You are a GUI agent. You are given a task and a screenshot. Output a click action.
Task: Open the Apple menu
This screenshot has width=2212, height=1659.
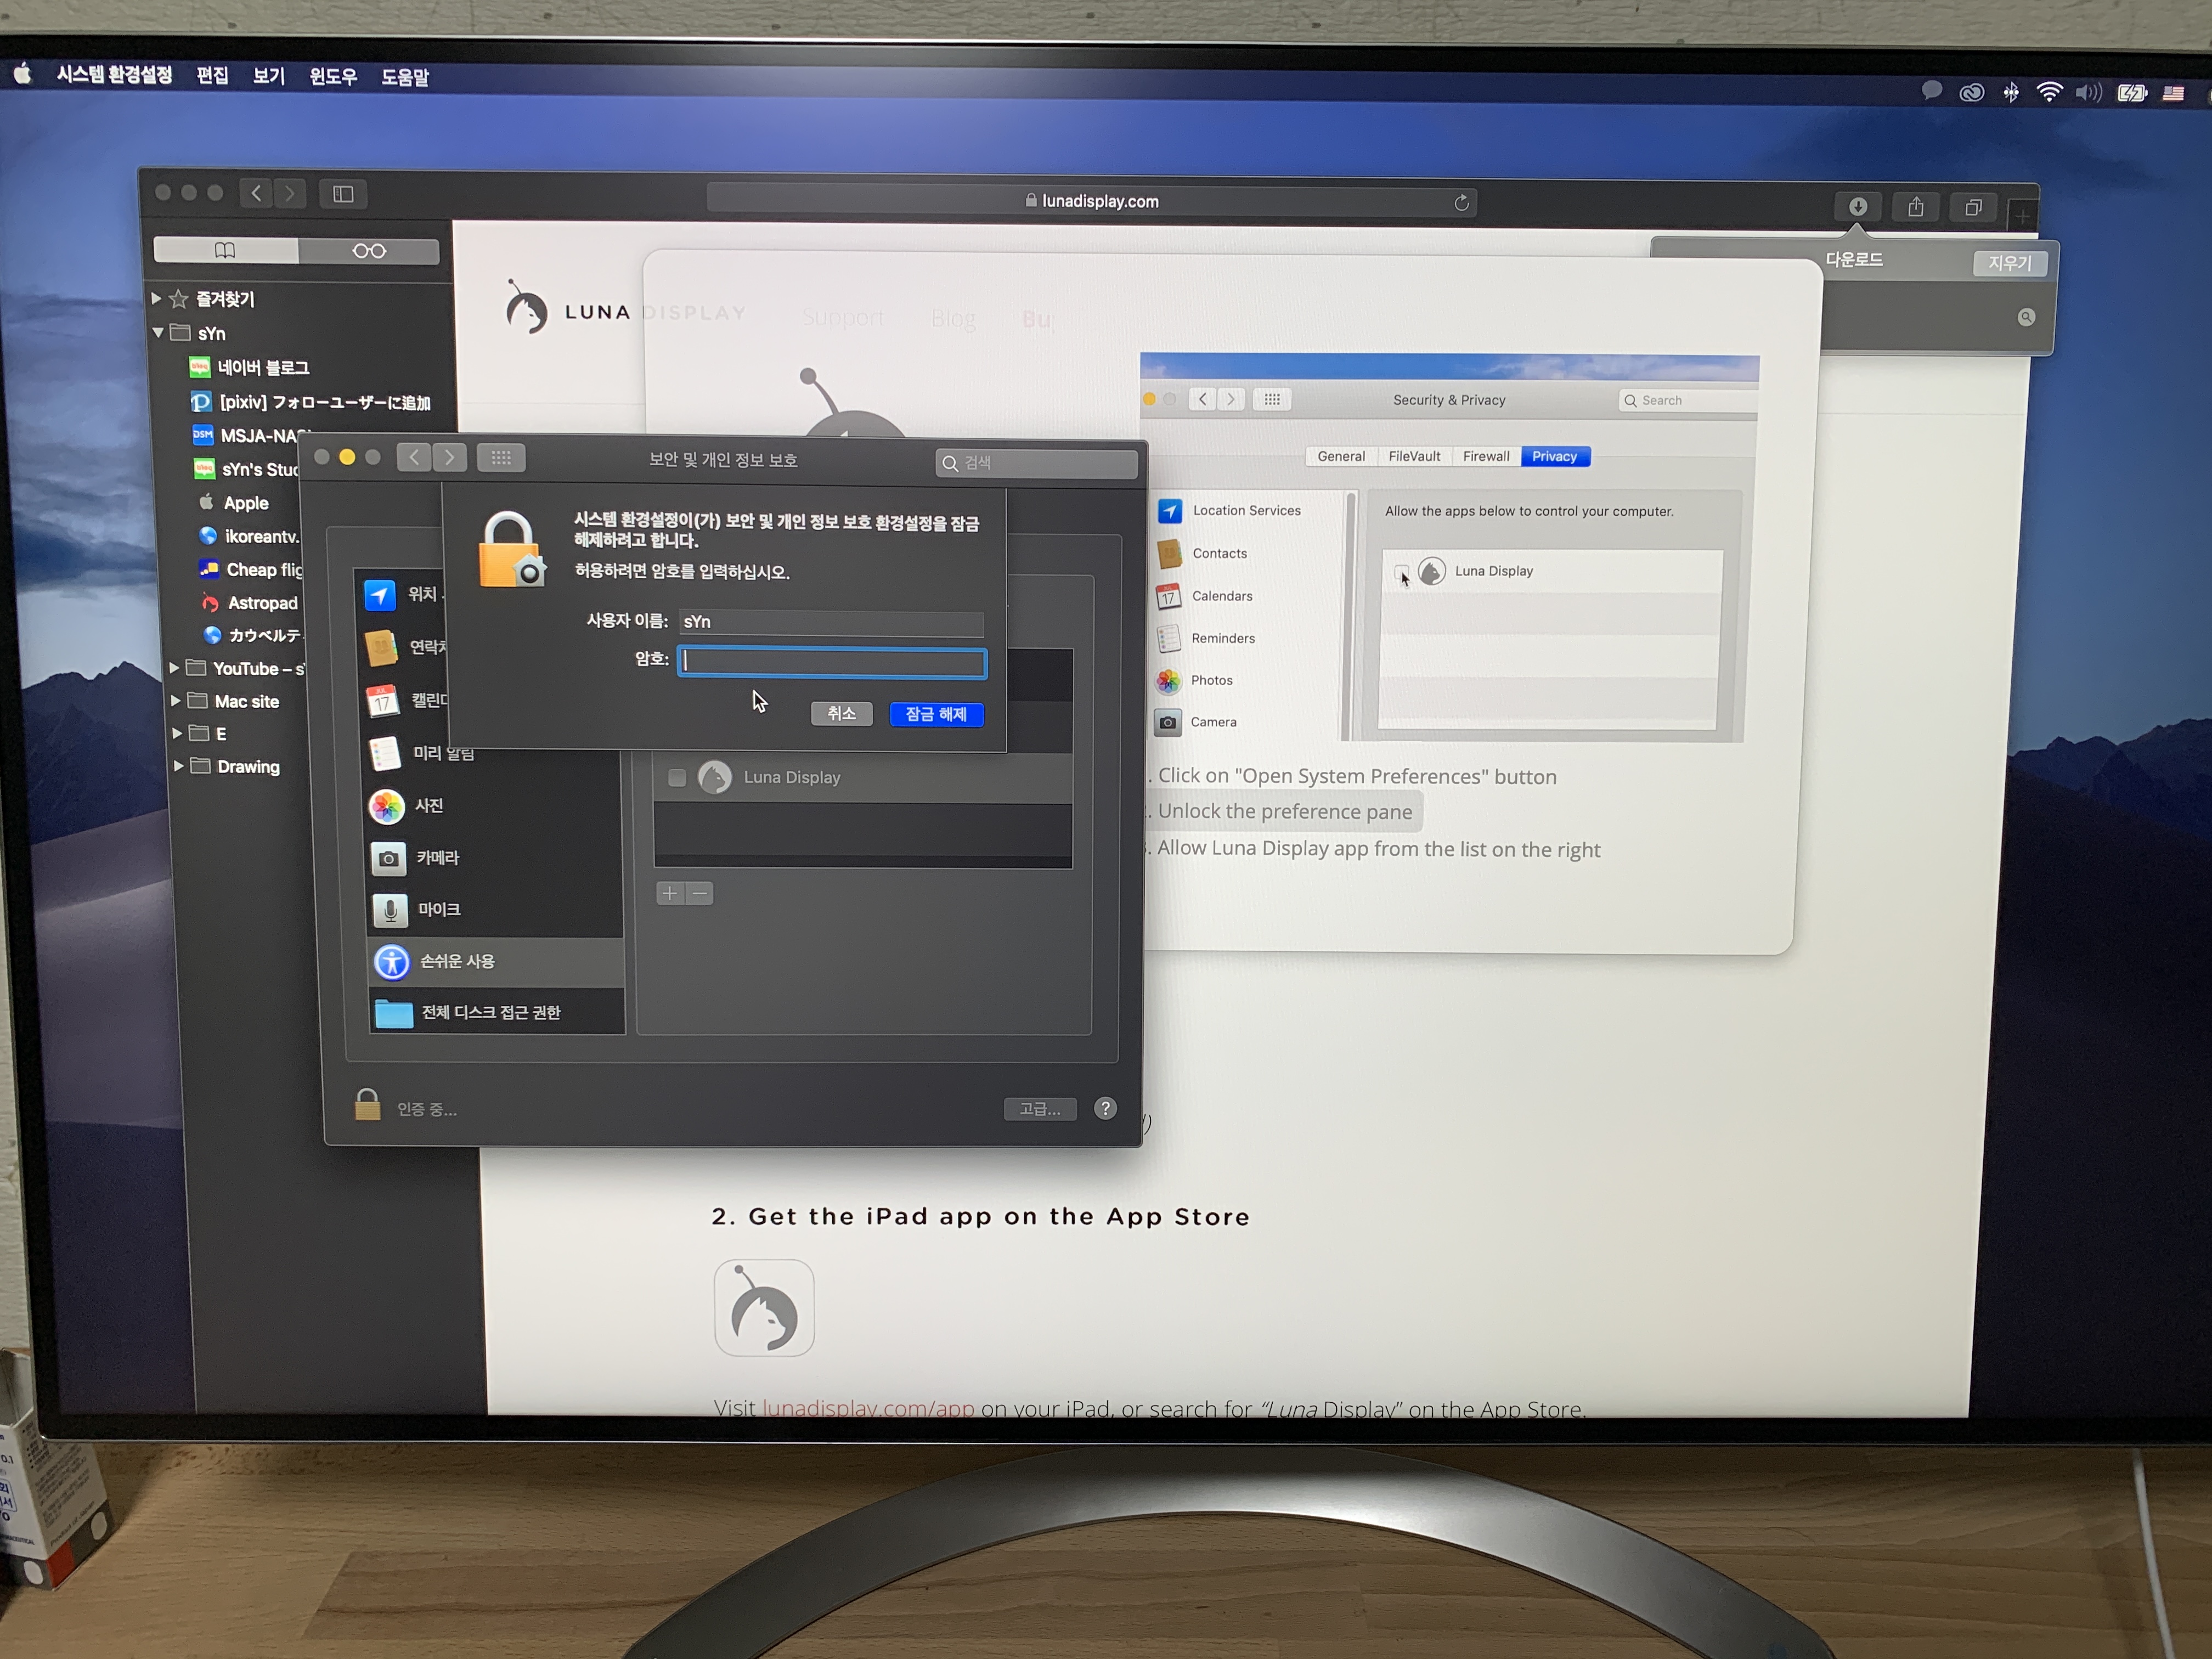pos(23,73)
